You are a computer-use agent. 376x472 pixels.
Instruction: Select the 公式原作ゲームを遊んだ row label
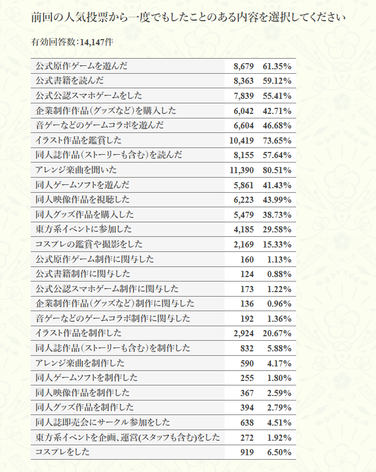pos(81,66)
